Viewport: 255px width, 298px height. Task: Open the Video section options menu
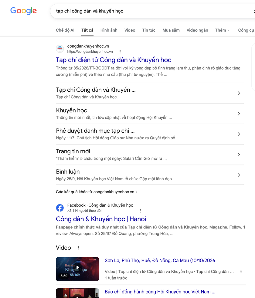(x=79, y=248)
